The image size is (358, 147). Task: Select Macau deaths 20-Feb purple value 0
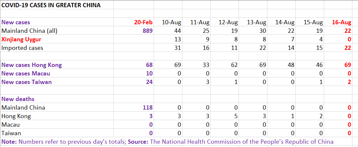(151, 125)
